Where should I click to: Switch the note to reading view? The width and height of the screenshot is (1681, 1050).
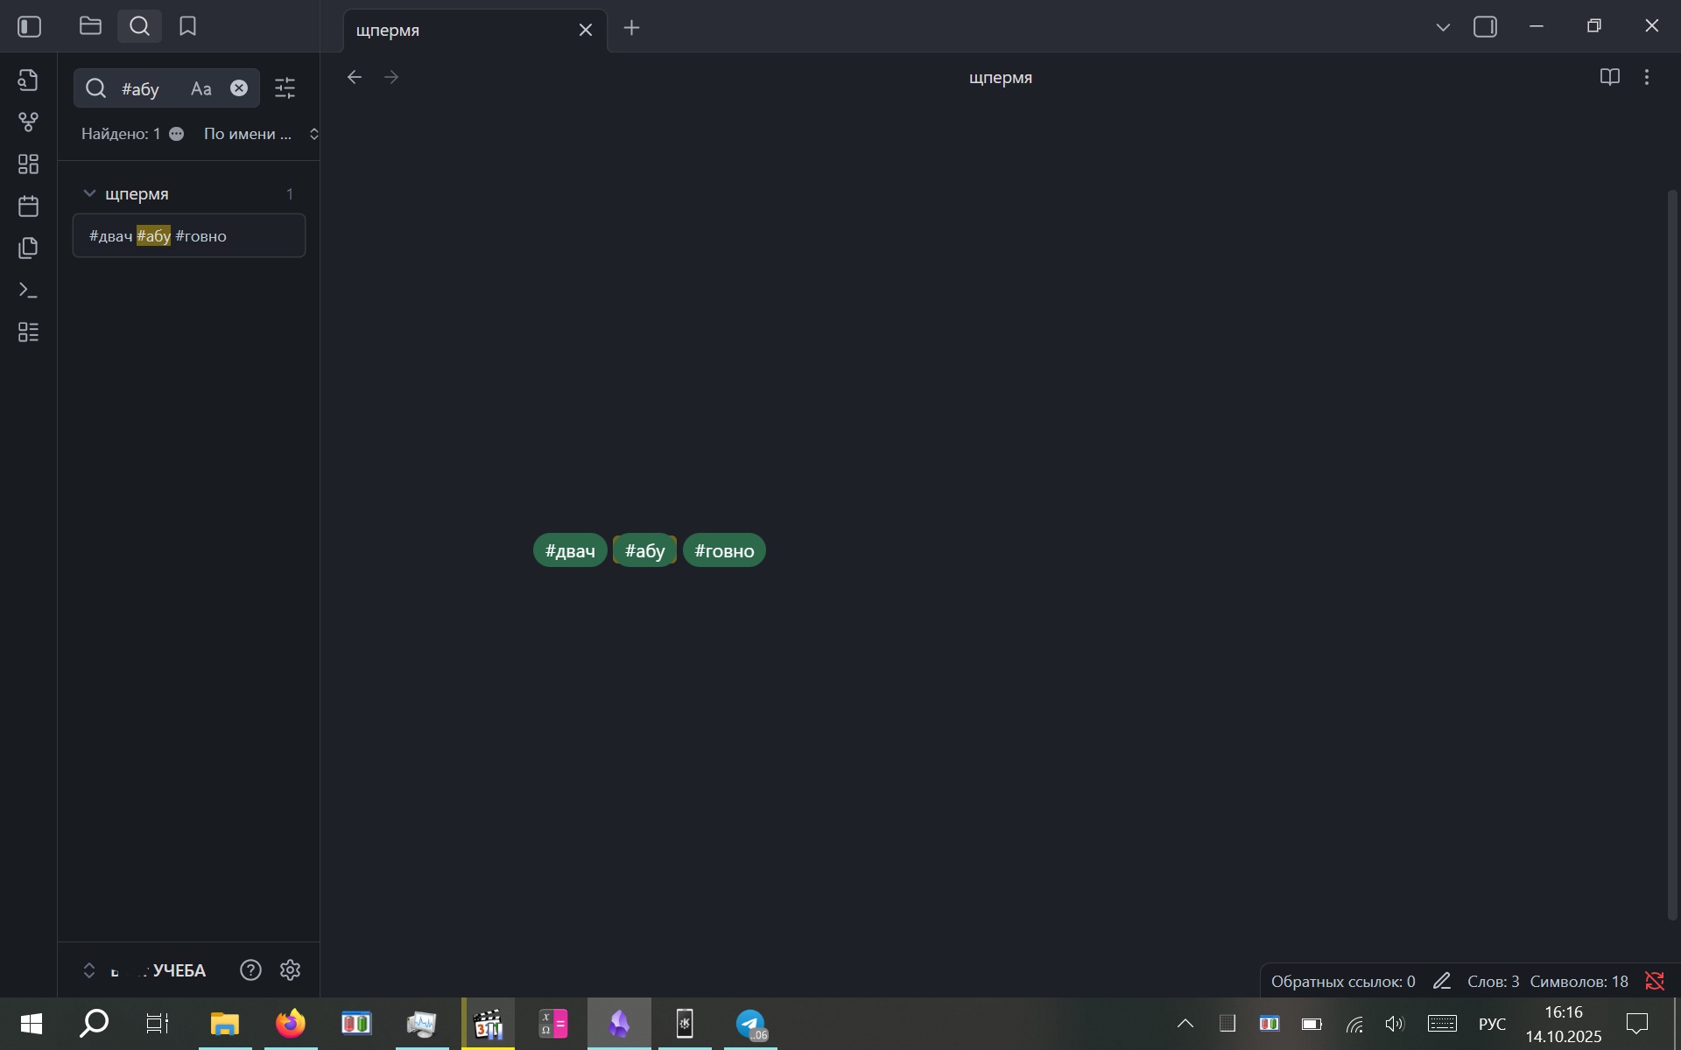tap(1609, 77)
